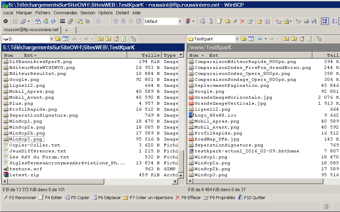Screen dimensions: 340x212
Task: Open the console terminal icon
Action: (x=62, y=21)
